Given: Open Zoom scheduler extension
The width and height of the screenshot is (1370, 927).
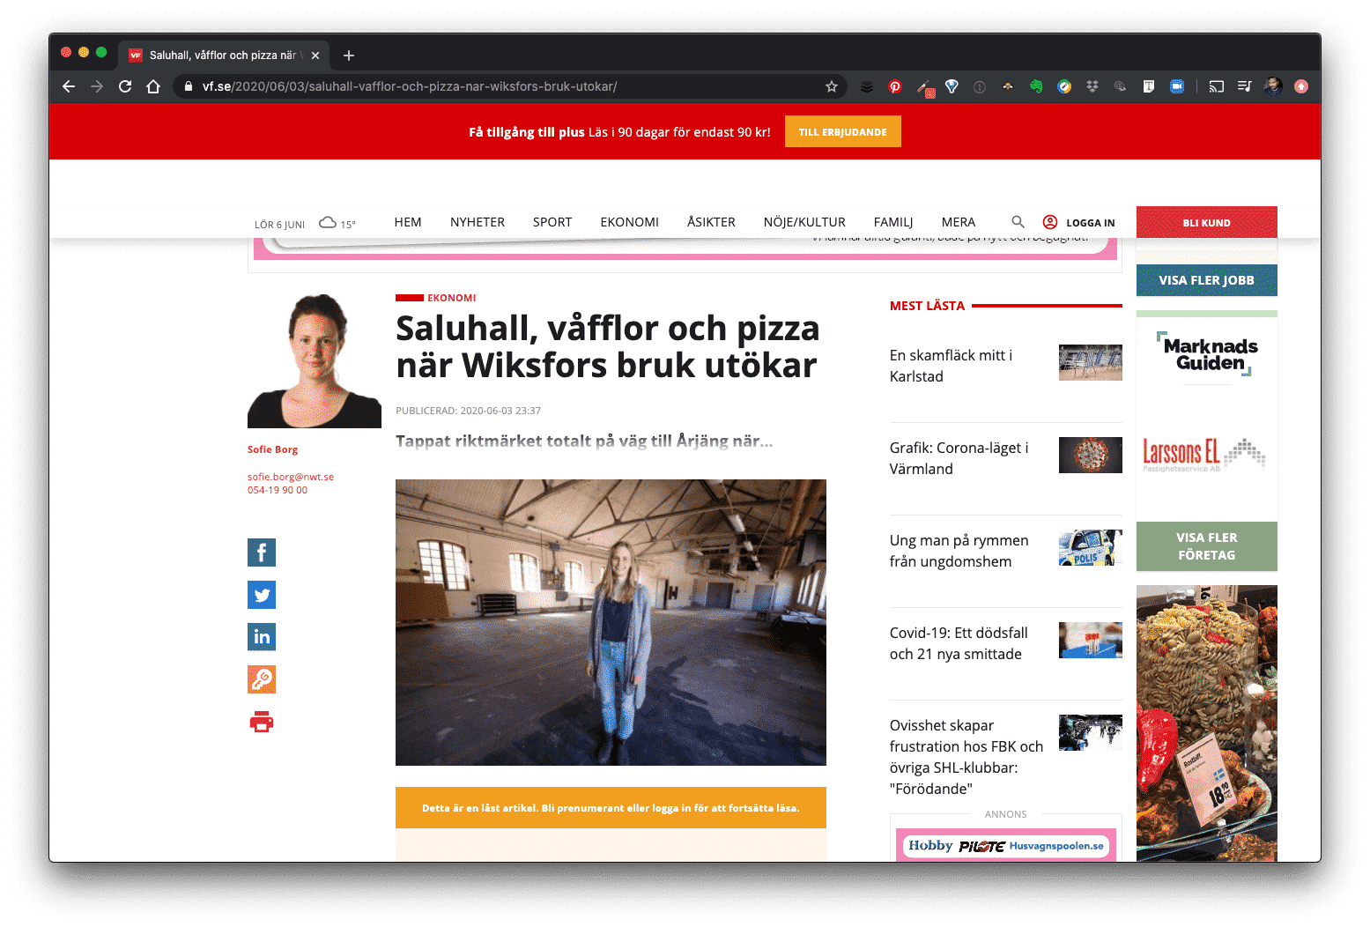Looking at the screenshot, I should click(1177, 86).
